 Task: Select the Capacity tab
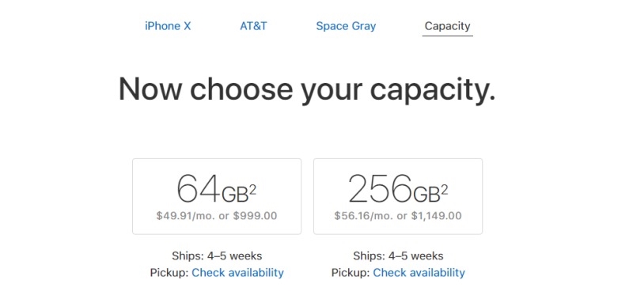coord(447,27)
